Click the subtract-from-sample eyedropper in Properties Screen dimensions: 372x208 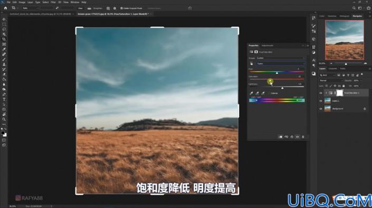(x=263, y=93)
